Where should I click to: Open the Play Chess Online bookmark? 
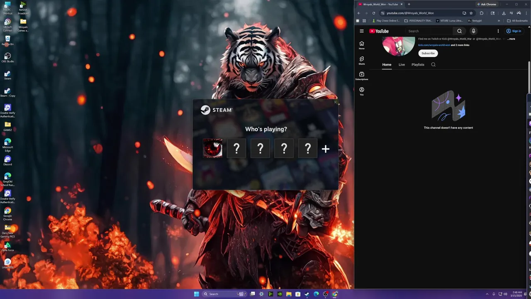[386, 21]
